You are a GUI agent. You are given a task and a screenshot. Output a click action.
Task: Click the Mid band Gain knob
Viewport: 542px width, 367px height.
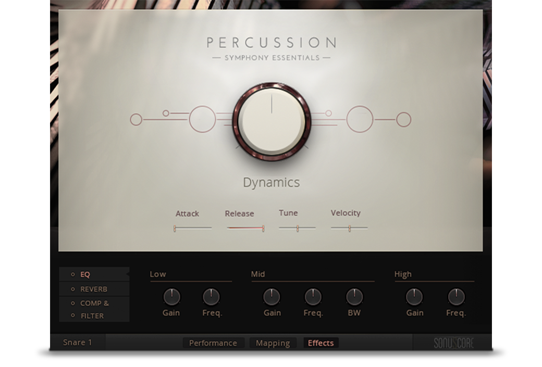(272, 297)
